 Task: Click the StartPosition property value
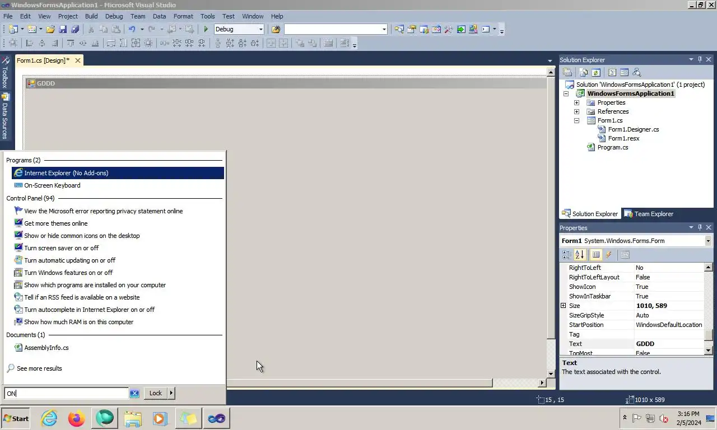pos(669,325)
